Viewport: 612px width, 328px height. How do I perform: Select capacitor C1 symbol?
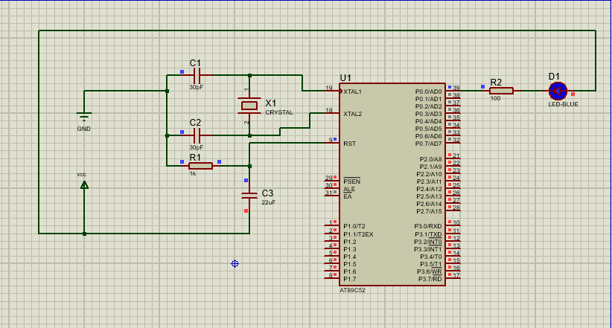(197, 75)
